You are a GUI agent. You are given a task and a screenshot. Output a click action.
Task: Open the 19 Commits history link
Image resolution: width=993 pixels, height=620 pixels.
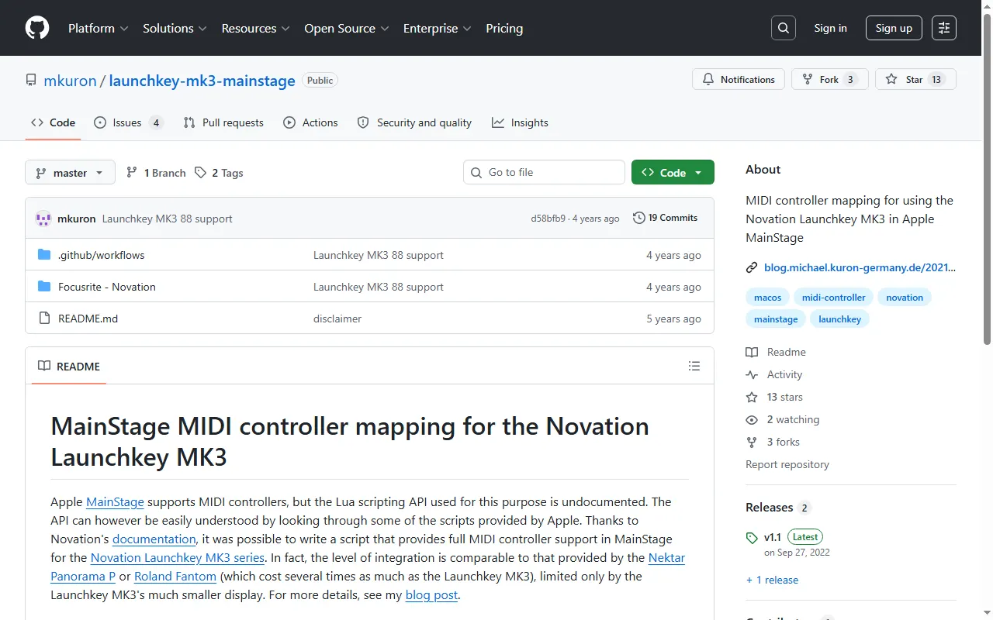tap(666, 218)
